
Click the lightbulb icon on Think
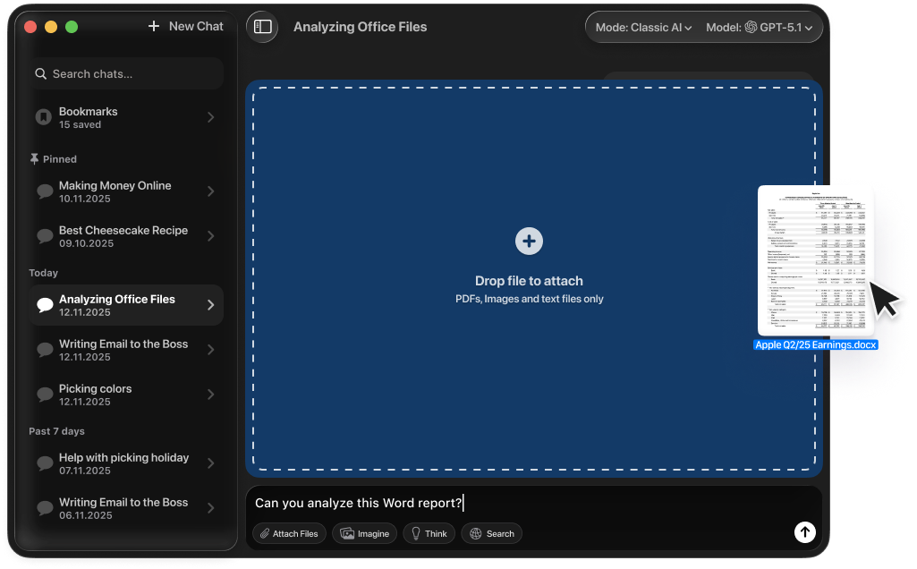416,533
